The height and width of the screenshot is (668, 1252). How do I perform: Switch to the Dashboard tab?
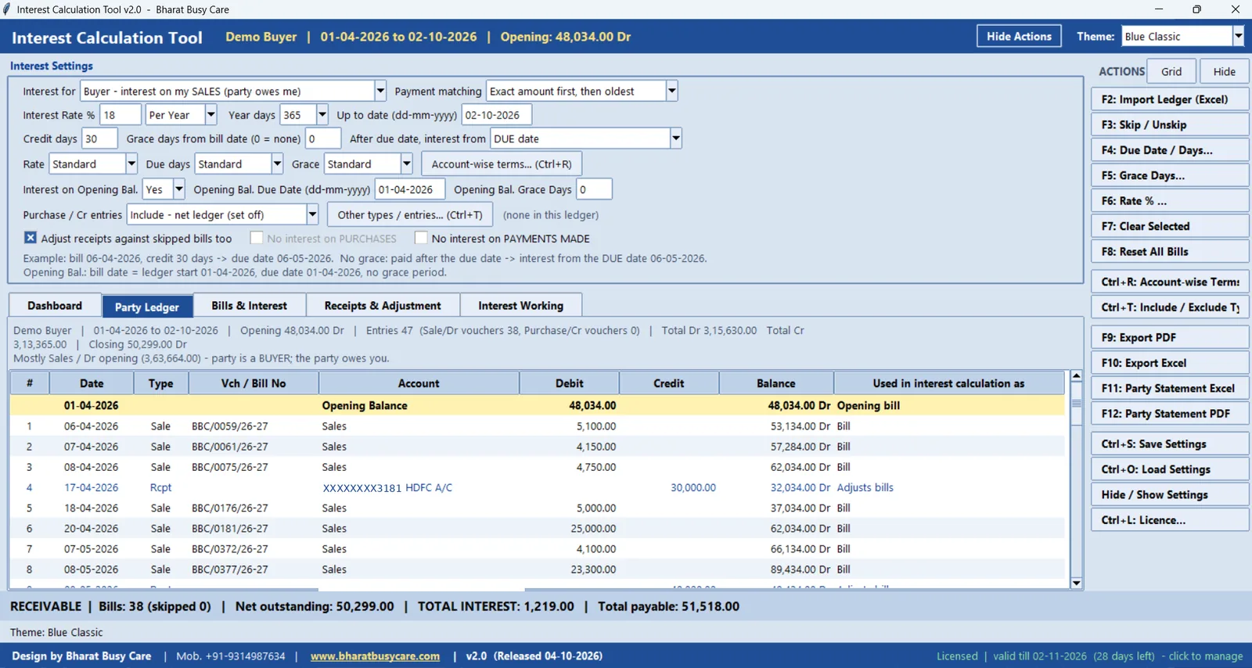pyautogui.click(x=55, y=306)
